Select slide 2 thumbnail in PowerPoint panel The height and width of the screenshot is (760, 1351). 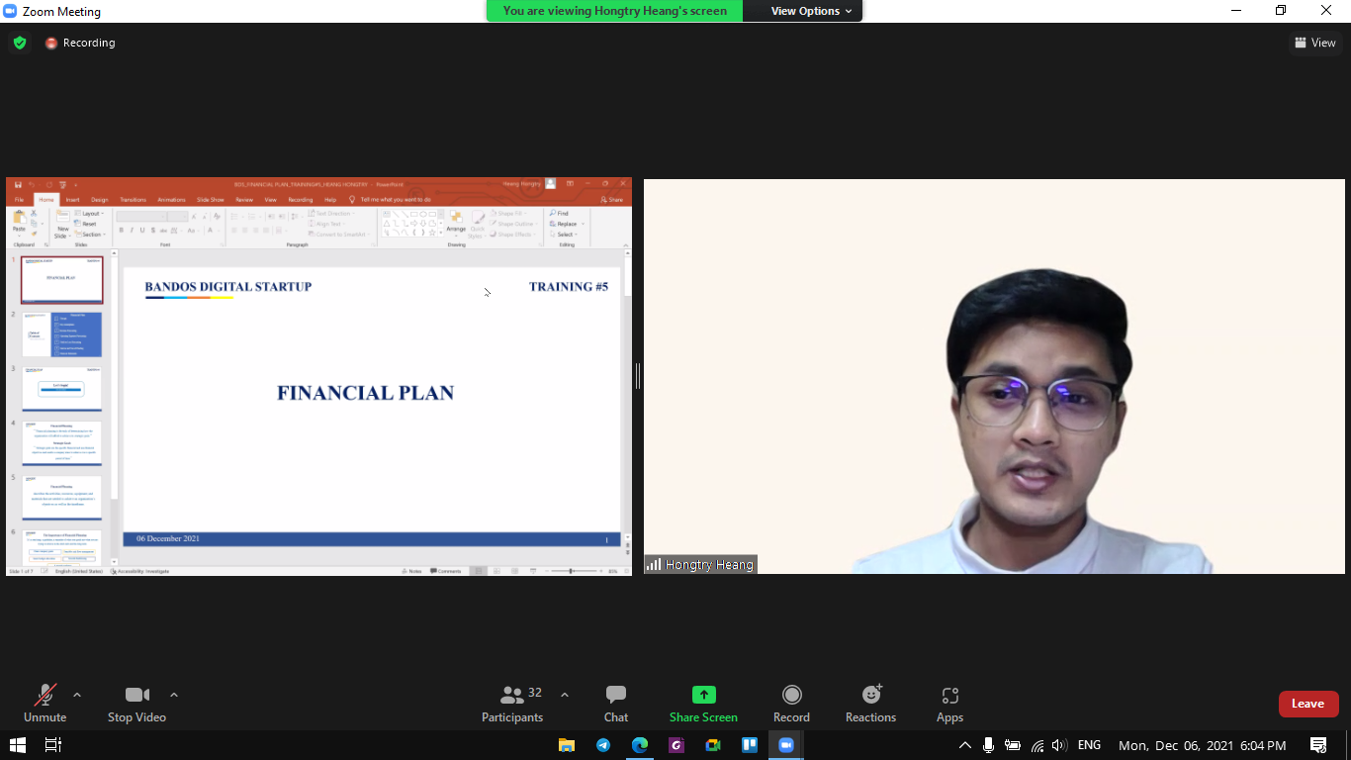click(62, 334)
